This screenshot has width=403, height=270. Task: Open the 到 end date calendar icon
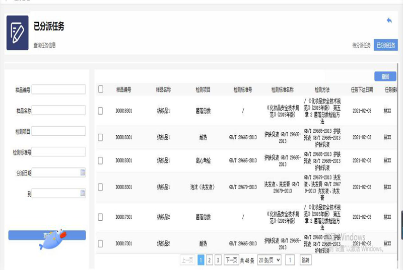83,193
